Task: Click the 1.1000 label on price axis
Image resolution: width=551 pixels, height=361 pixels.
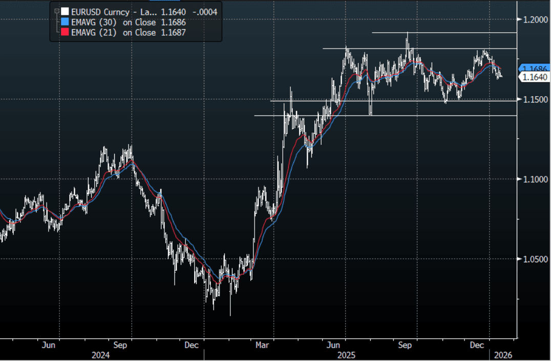Action: [x=536, y=179]
